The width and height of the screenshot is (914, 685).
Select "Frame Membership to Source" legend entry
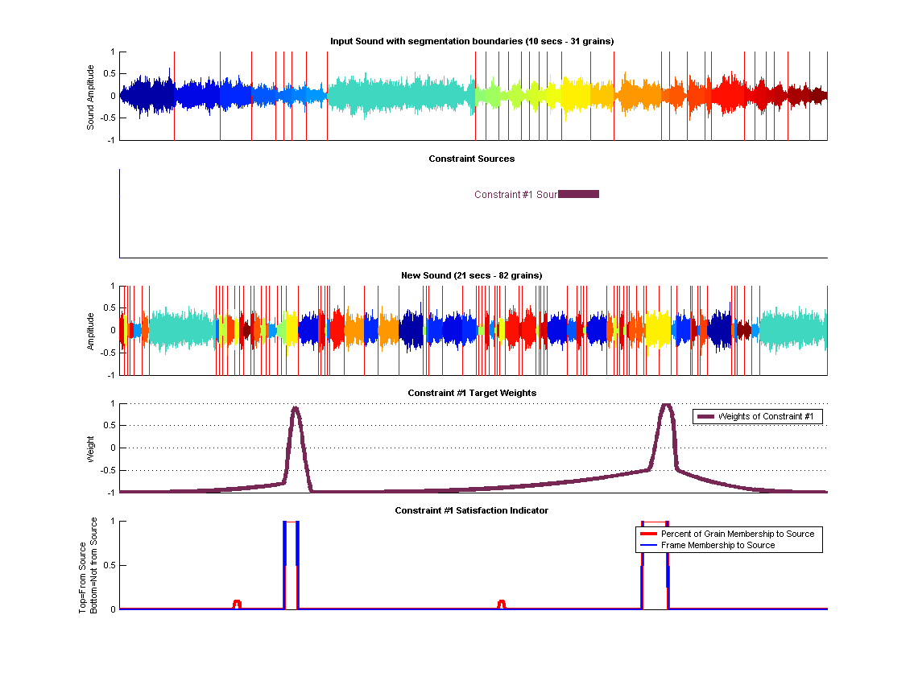718,545
